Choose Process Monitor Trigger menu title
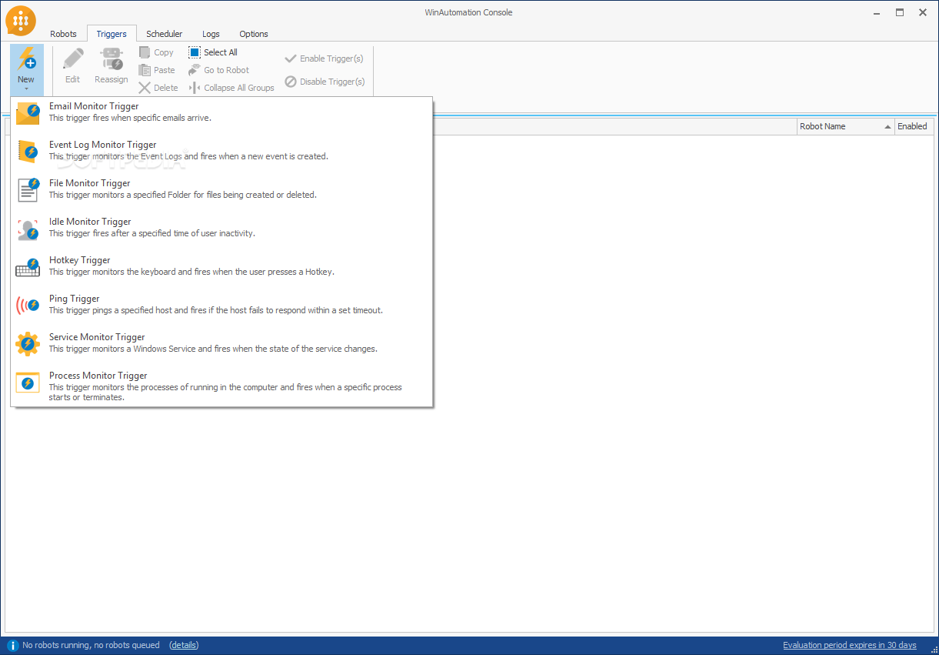This screenshot has height=655, width=939. click(x=98, y=376)
